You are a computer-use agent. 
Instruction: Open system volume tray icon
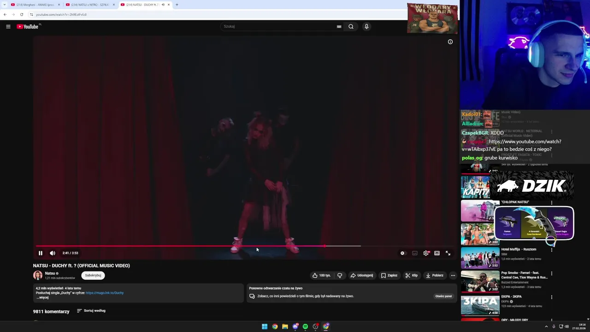point(566,326)
